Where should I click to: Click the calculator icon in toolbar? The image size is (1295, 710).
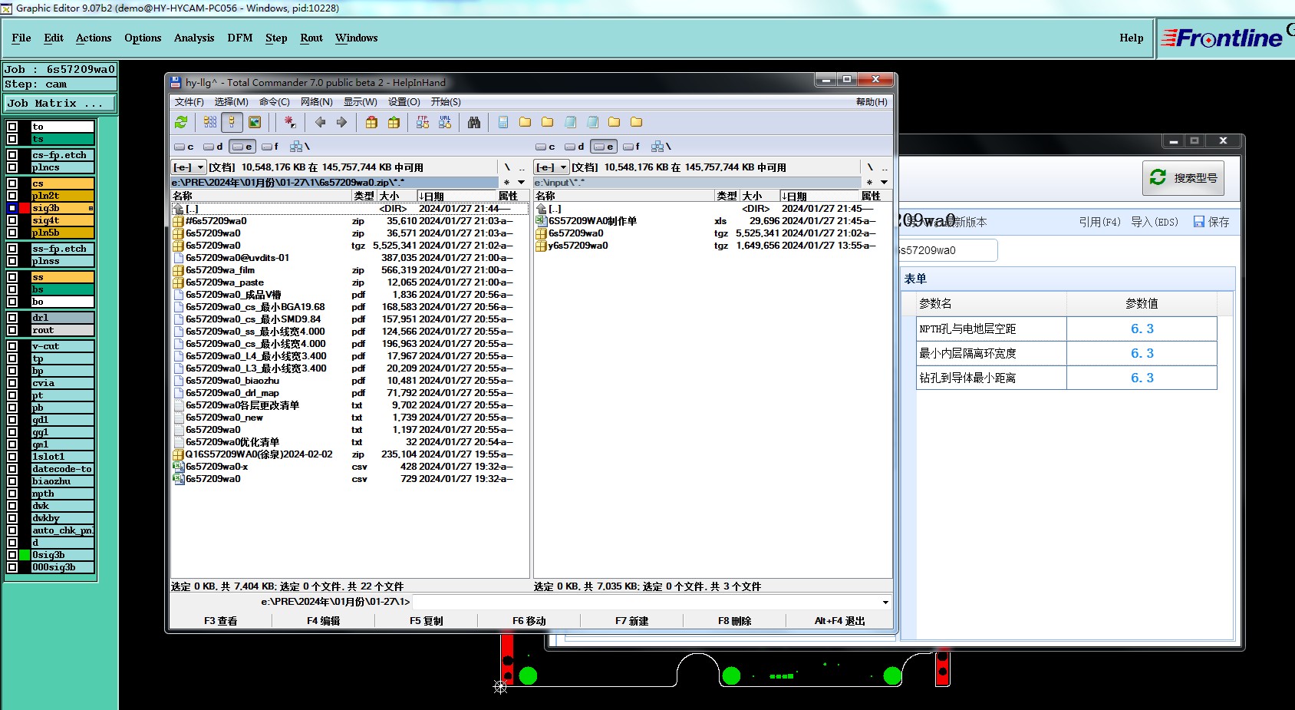[503, 122]
